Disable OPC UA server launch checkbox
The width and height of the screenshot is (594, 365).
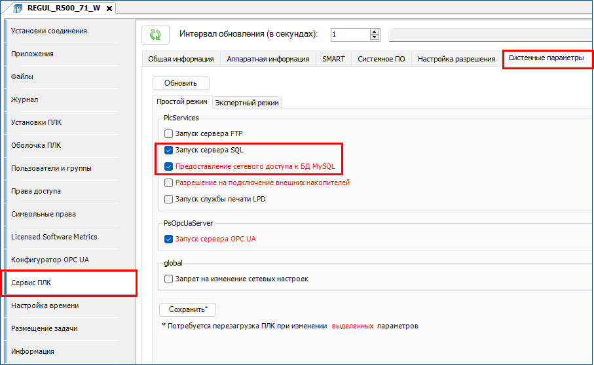(169, 239)
